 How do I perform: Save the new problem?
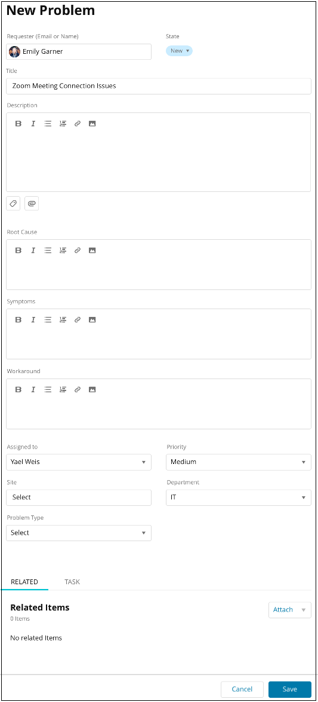290,689
